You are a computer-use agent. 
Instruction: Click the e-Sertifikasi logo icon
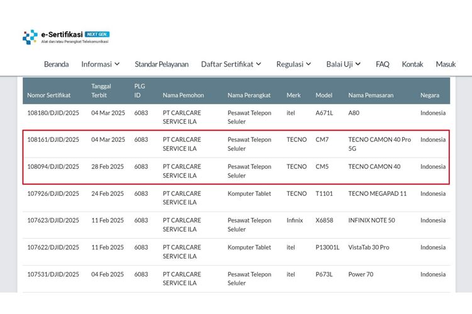click(x=30, y=37)
